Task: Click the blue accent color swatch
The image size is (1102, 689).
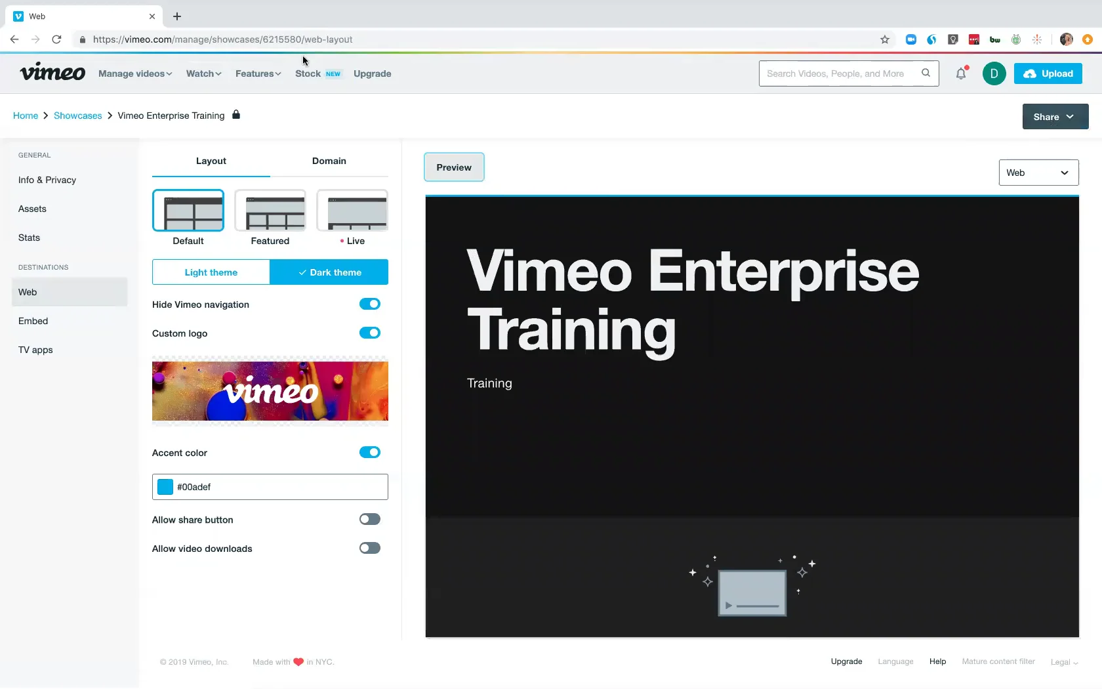Action: click(165, 487)
